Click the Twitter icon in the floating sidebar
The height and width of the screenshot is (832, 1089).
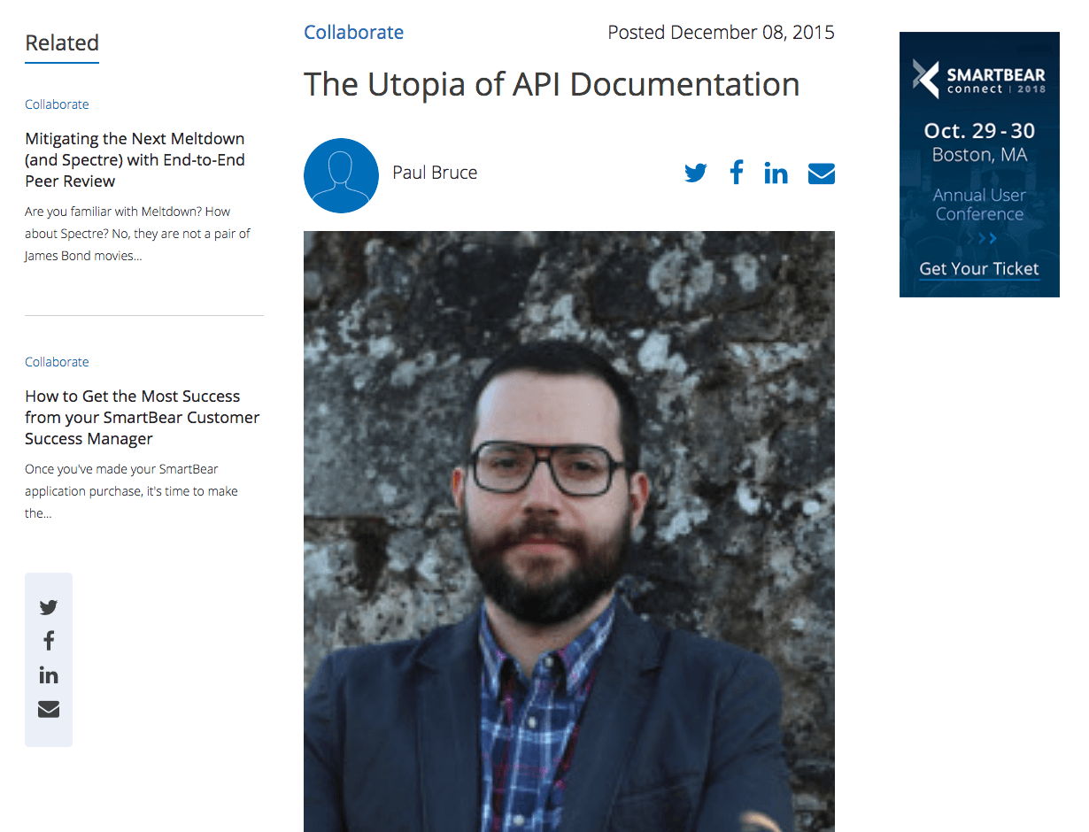point(49,607)
